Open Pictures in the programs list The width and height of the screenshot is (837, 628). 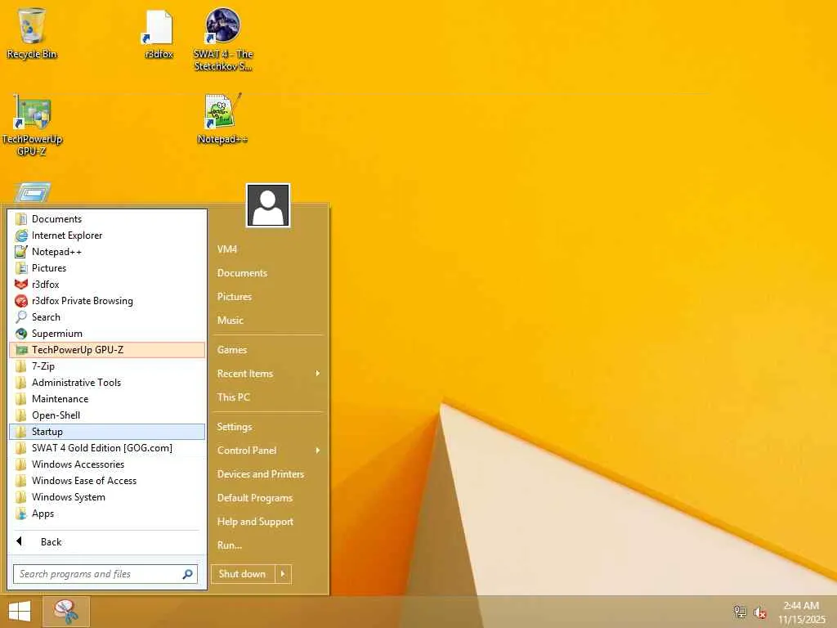107,268
